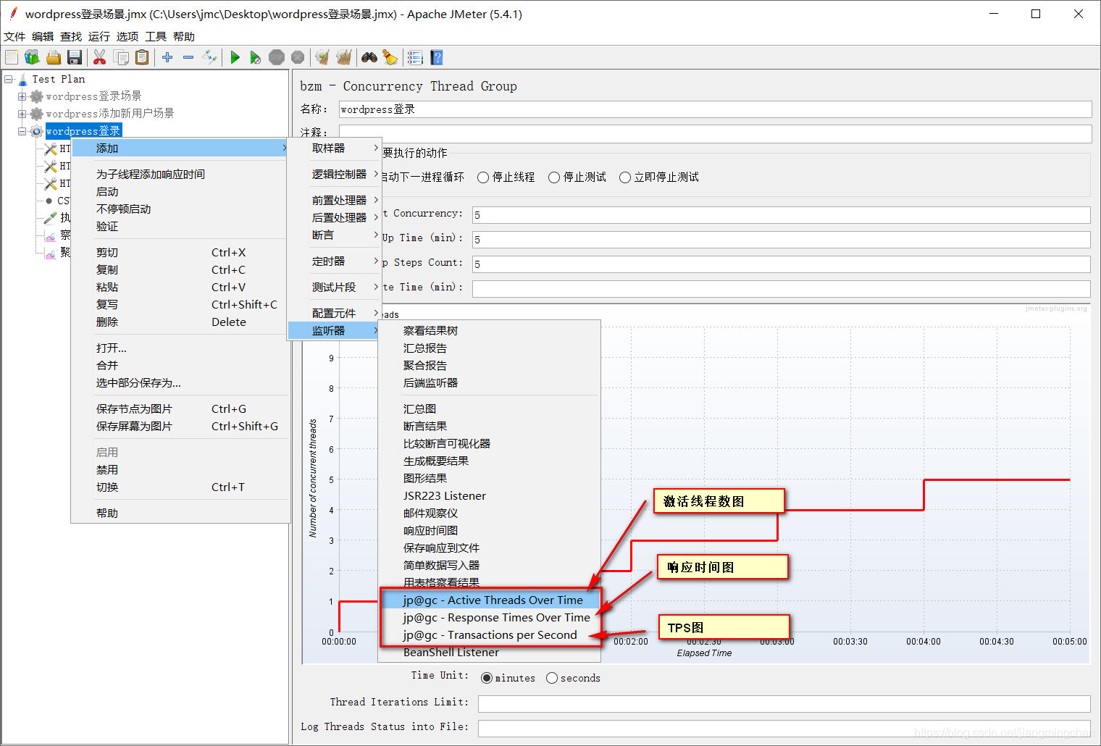This screenshot has width=1101, height=746.
Task: Click the Log Threads Status into File field
Action: click(x=784, y=728)
